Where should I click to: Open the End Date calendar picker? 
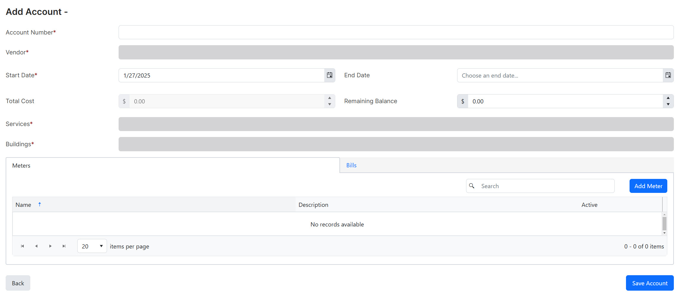[668, 75]
